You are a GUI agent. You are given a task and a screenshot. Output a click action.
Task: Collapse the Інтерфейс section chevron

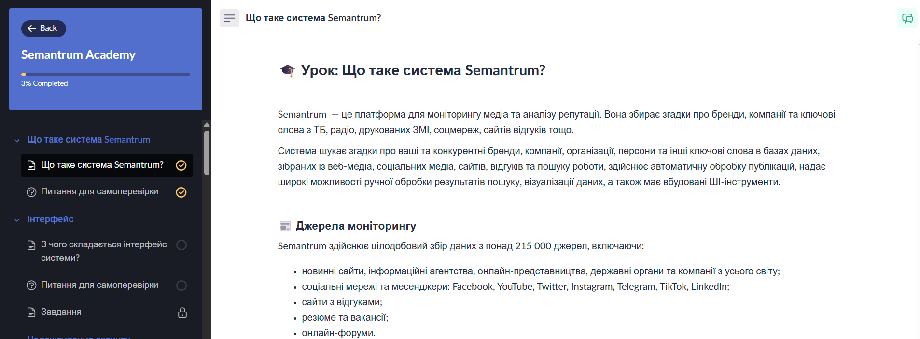[17, 220]
